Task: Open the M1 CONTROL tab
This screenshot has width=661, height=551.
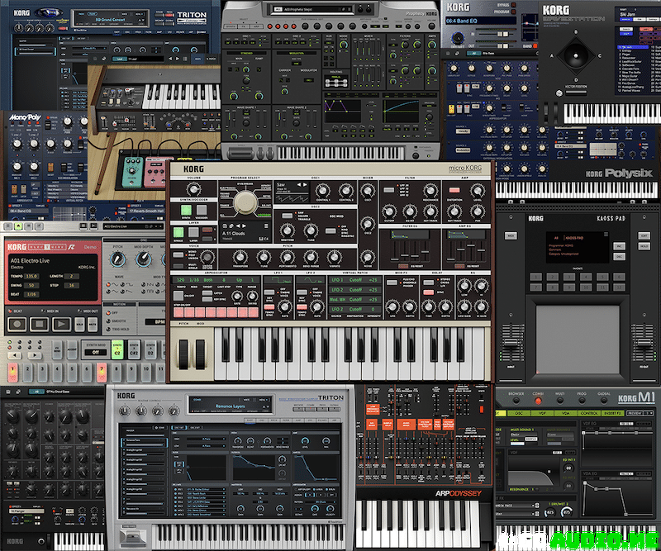Action: [589, 413]
